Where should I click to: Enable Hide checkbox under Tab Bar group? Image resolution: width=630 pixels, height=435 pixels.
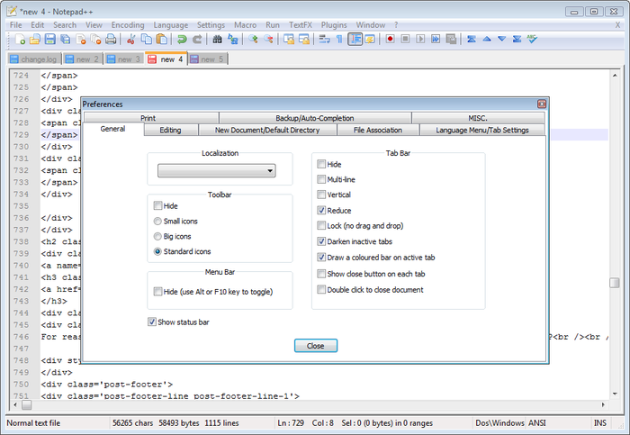(x=321, y=164)
